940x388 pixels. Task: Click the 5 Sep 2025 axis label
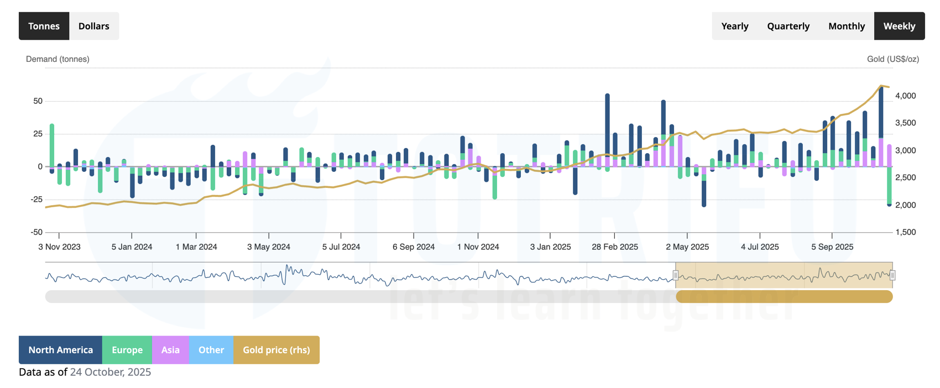(832, 247)
